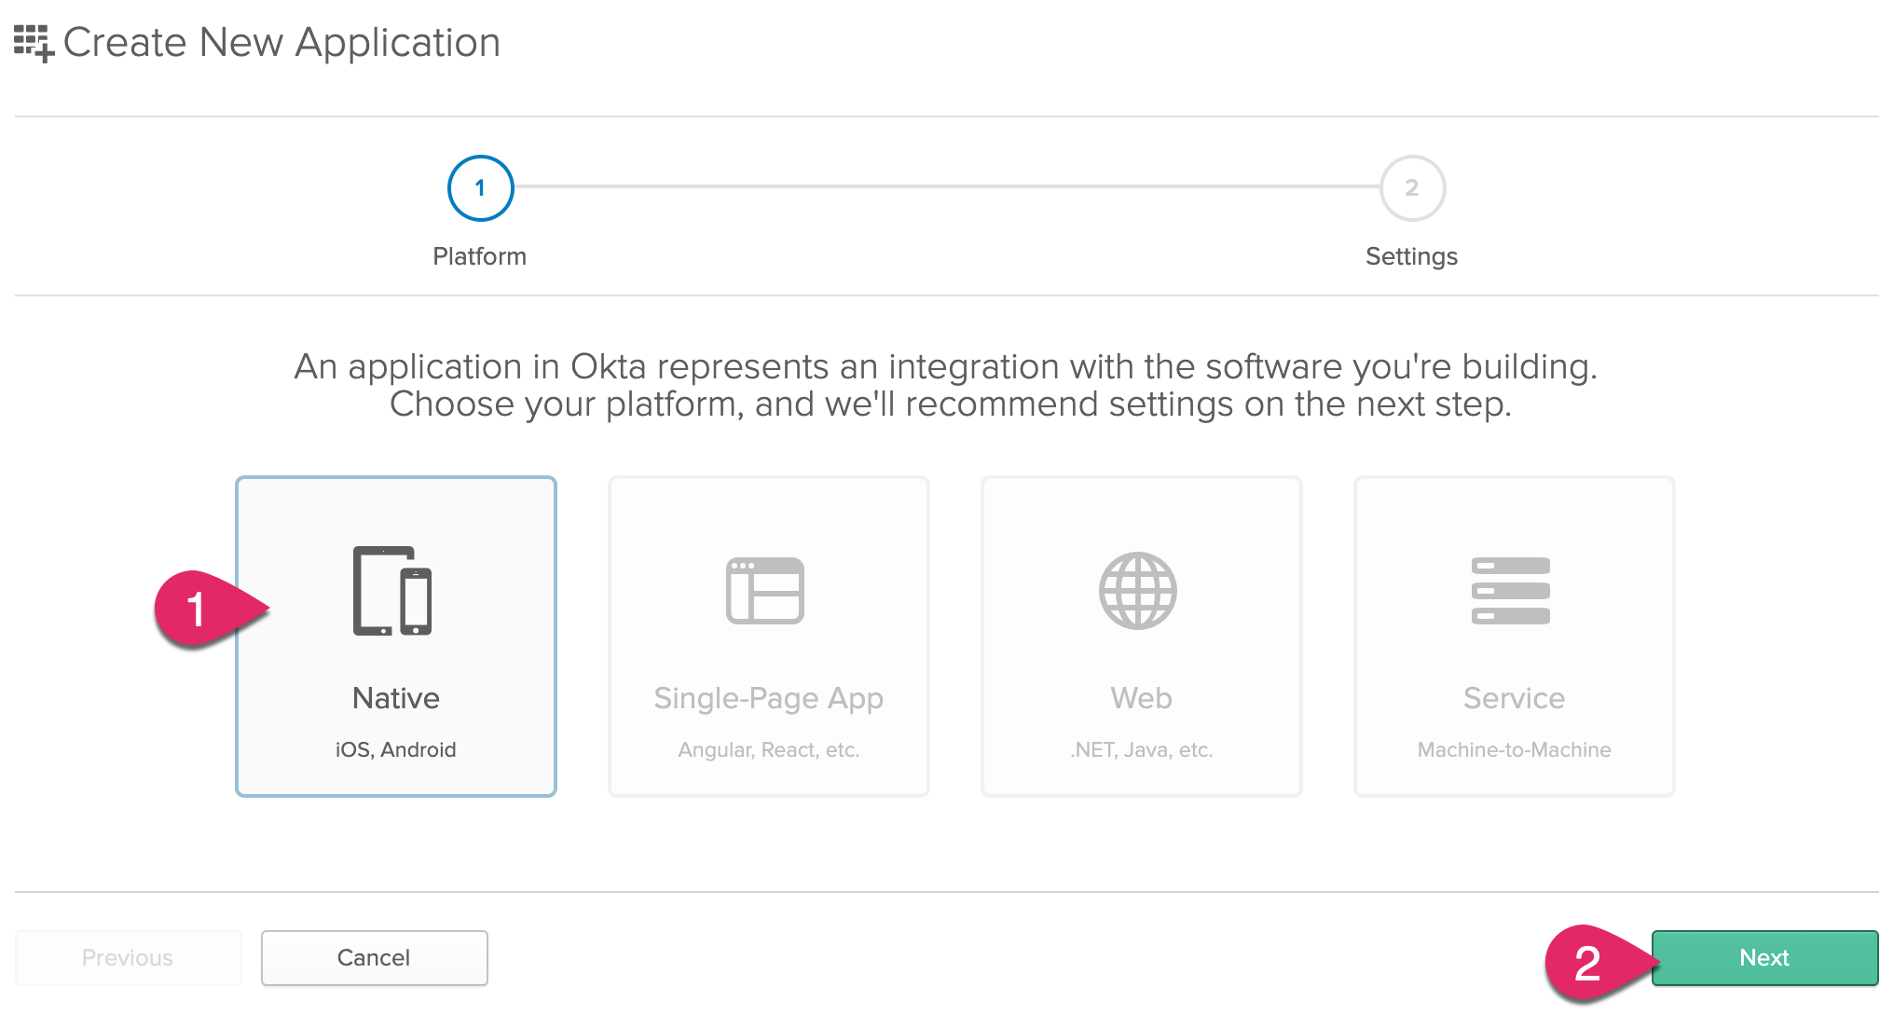Click the Settings step label

coord(1411,256)
